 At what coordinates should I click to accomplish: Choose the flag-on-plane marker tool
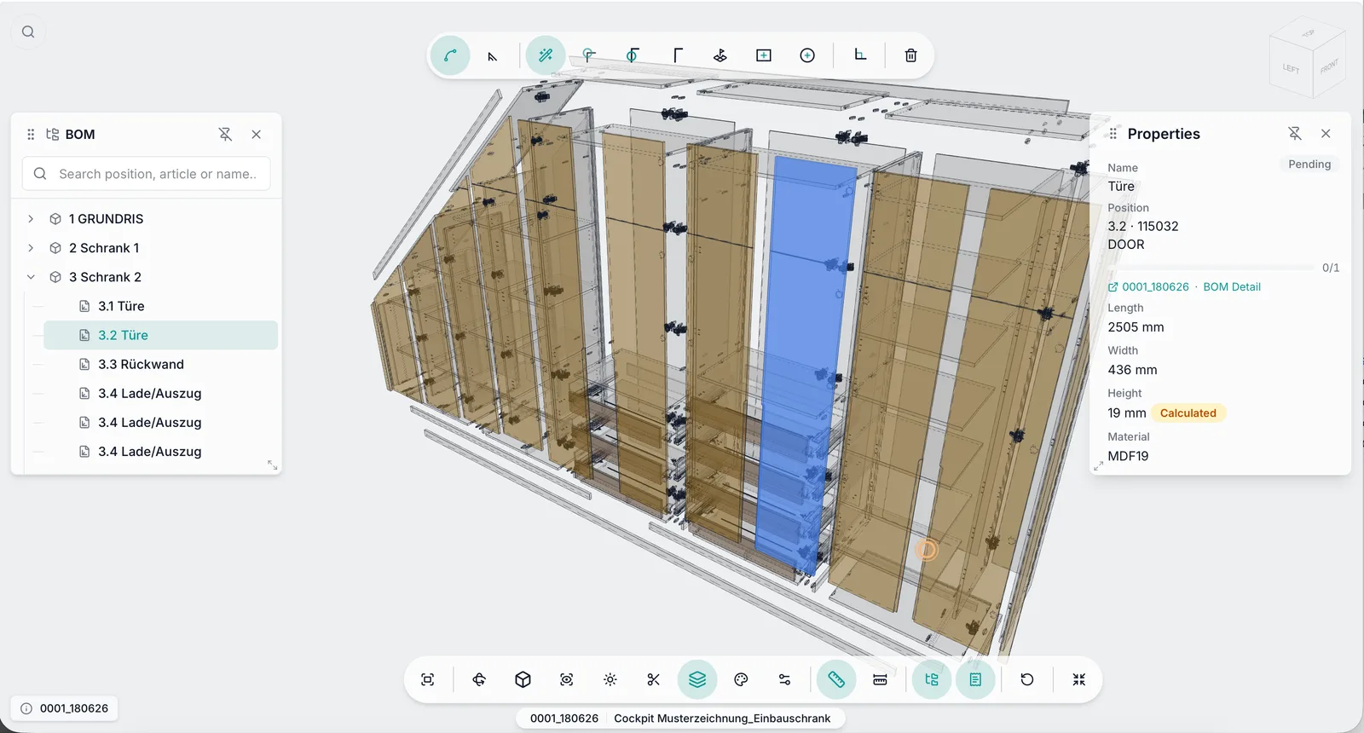tap(720, 55)
